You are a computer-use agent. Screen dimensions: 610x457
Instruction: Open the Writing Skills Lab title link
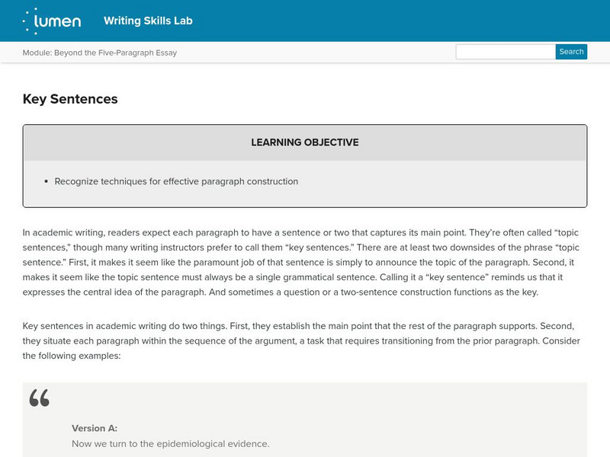point(148,21)
